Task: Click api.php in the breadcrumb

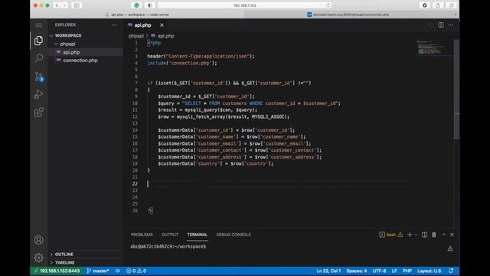Action: pyautogui.click(x=165, y=36)
